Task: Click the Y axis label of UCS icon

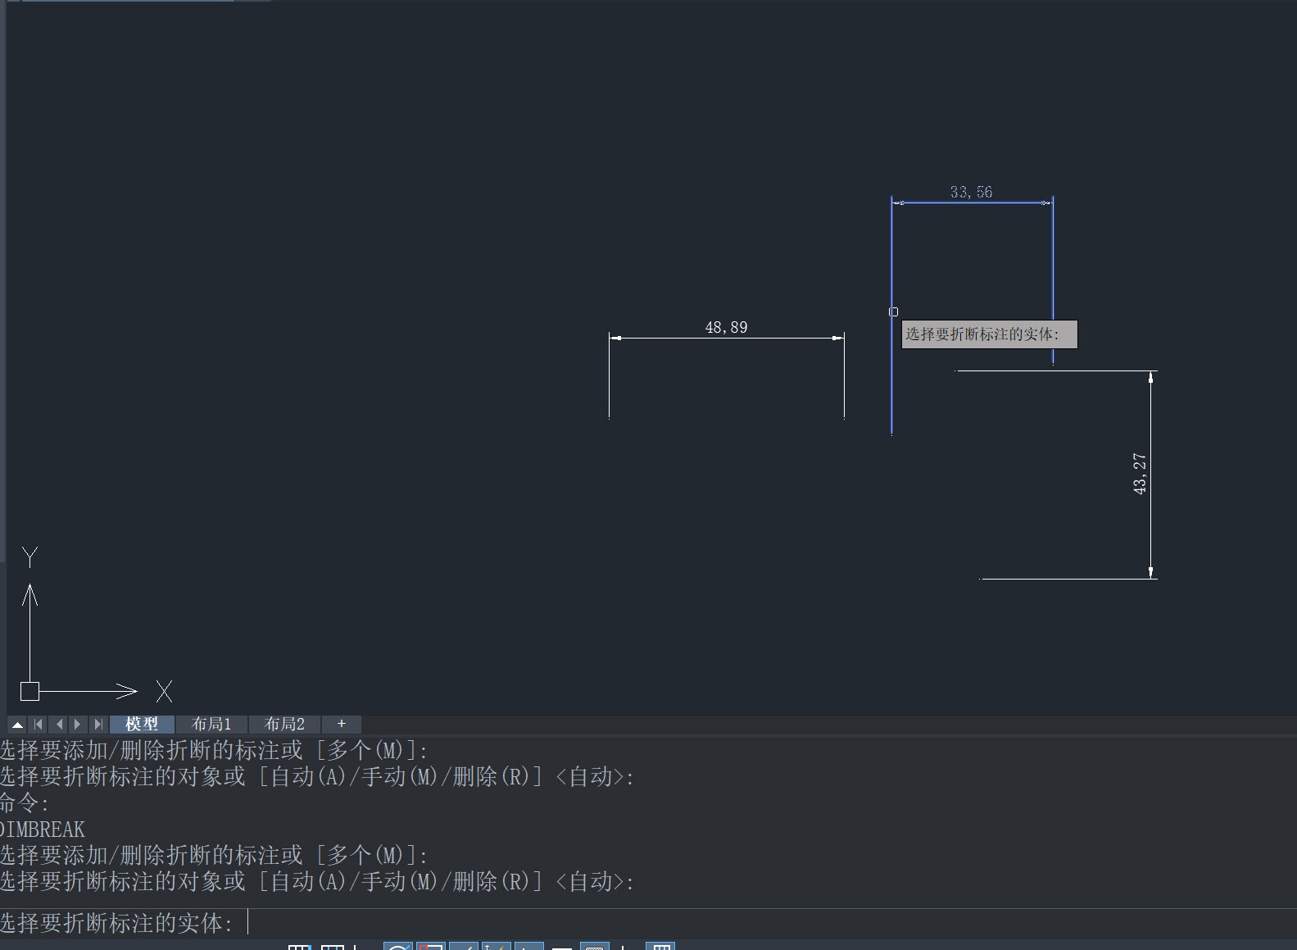Action: point(30,557)
